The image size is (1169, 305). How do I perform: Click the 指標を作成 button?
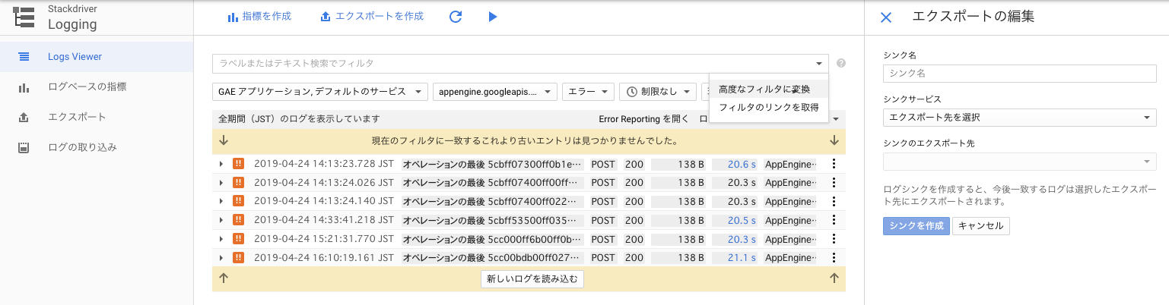tap(259, 16)
